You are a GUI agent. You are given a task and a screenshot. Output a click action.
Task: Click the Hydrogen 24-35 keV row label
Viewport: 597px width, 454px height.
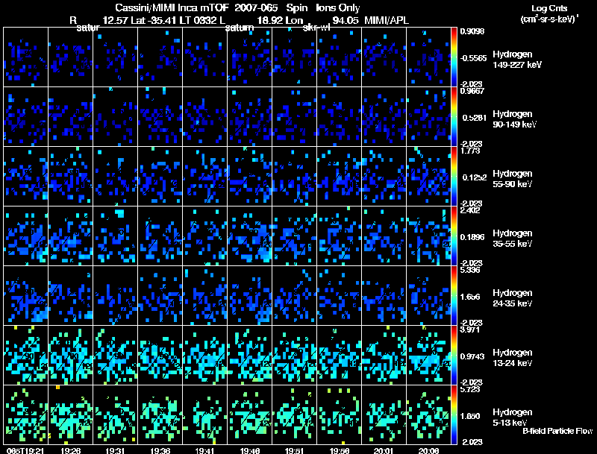pyautogui.click(x=512, y=298)
